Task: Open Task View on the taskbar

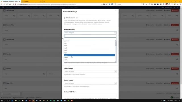Action: [x=9, y=101]
